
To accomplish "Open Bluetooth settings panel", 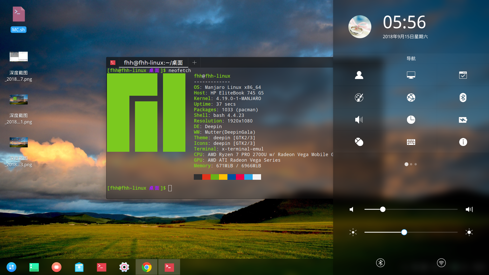I will click(x=463, y=98).
